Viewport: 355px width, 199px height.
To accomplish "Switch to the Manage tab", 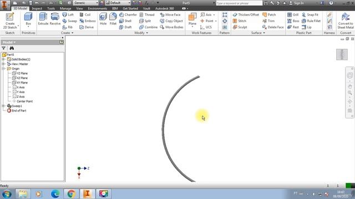I will [x=65, y=9].
